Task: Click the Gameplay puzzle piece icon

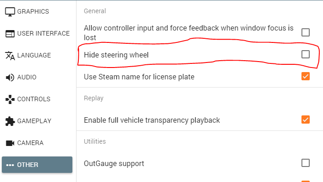Action: pos(10,121)
